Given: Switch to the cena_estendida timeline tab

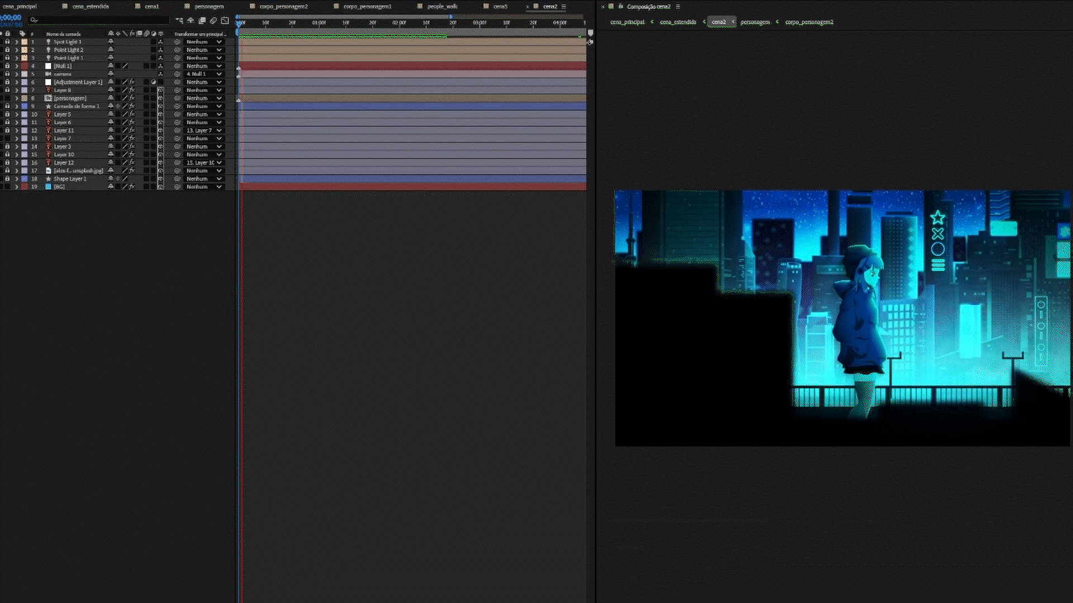Looking at the screenshot, I should [90, 7].
